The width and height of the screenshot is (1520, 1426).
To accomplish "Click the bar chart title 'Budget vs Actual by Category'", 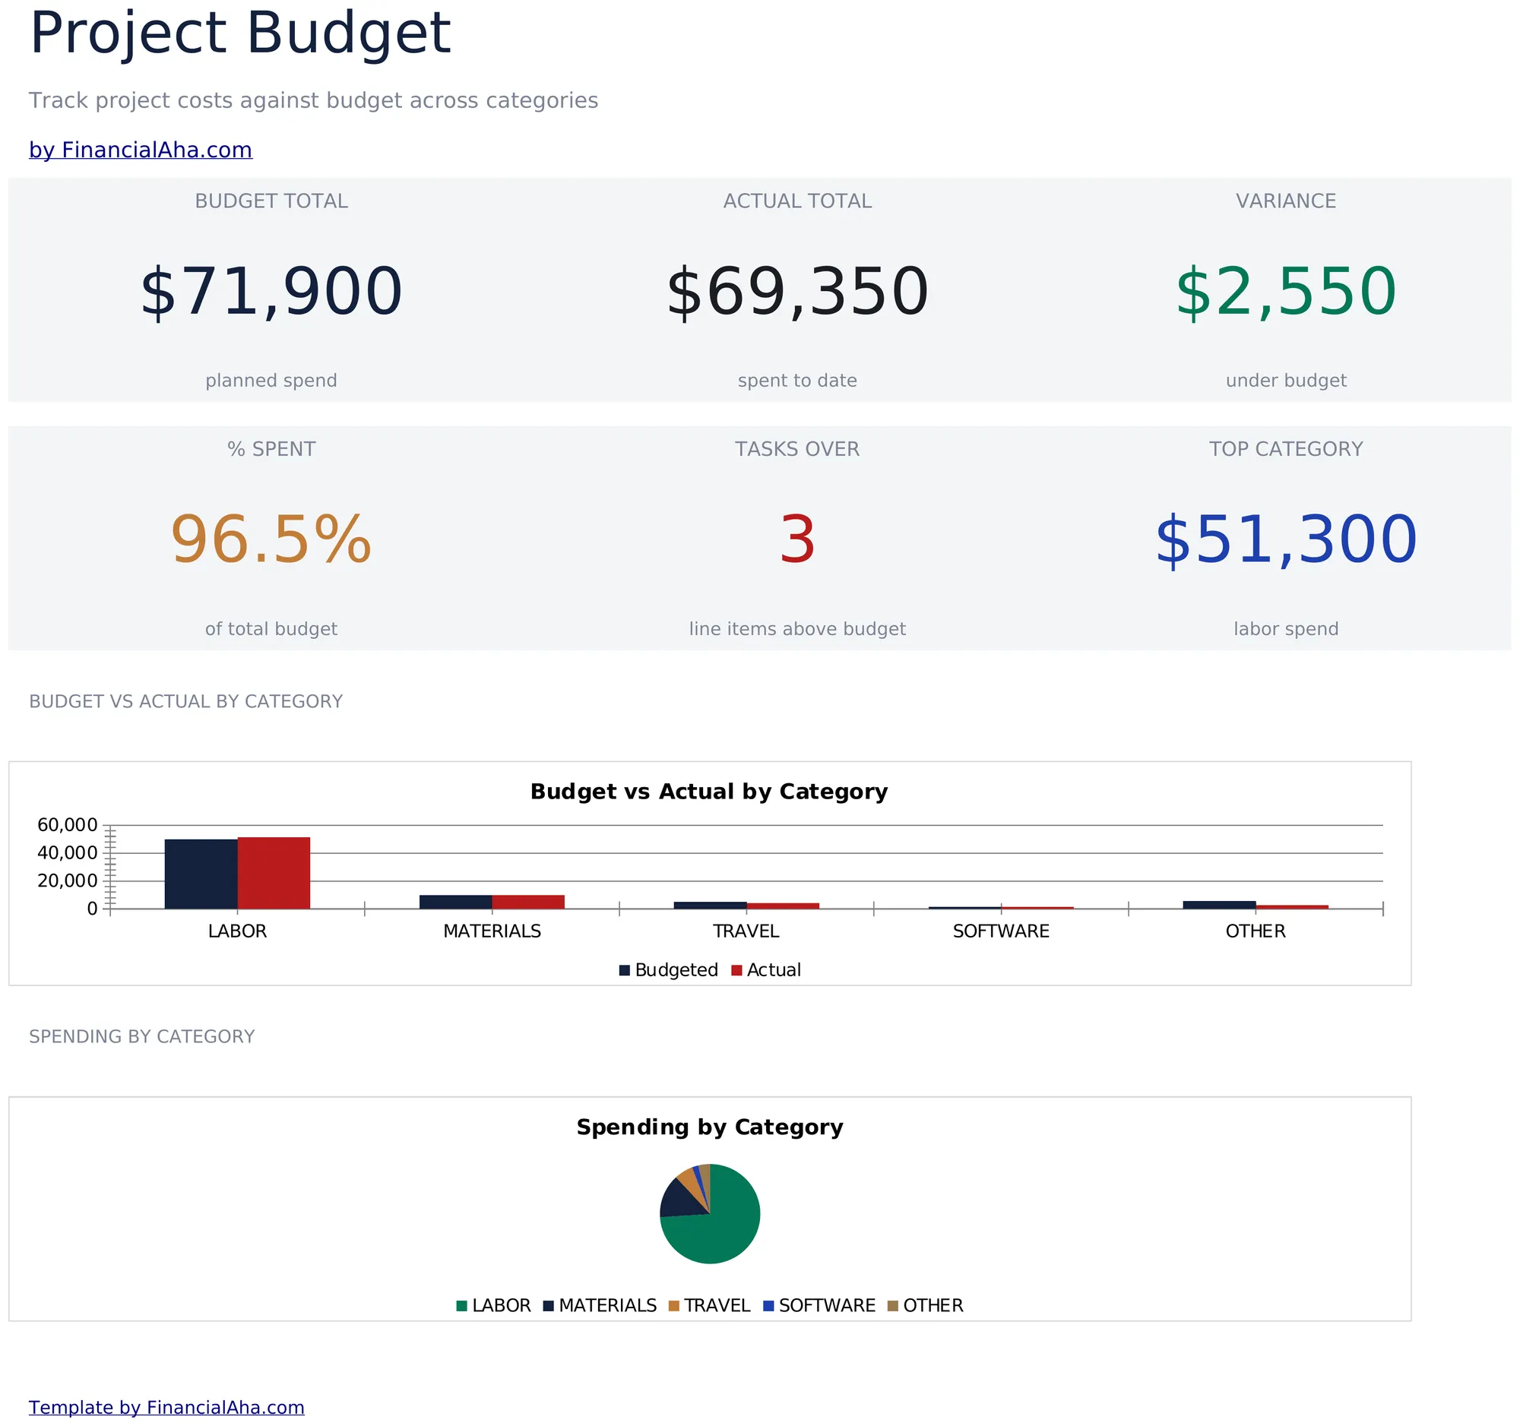I will (710, 792).
